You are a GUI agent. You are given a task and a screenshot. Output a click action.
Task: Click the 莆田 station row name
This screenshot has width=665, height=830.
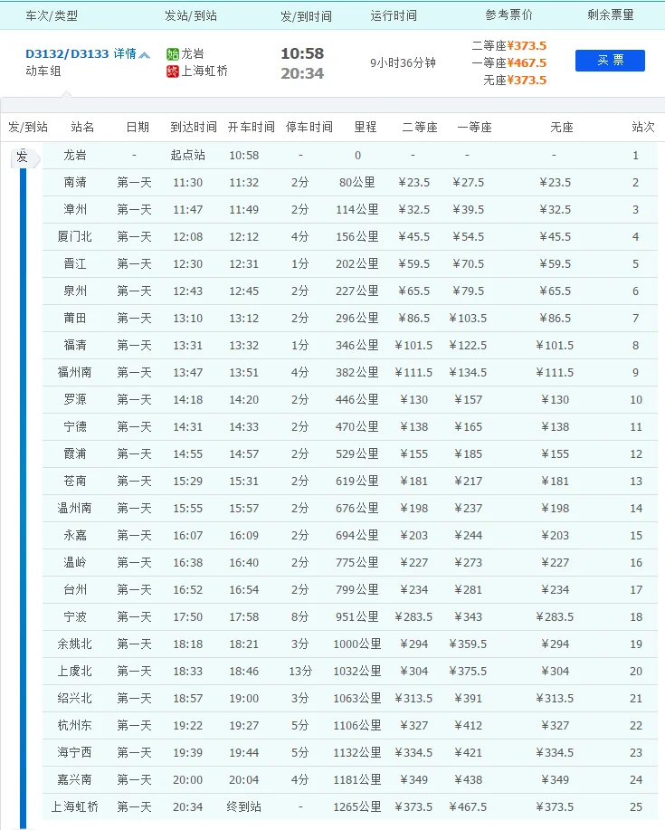point(74,318)
